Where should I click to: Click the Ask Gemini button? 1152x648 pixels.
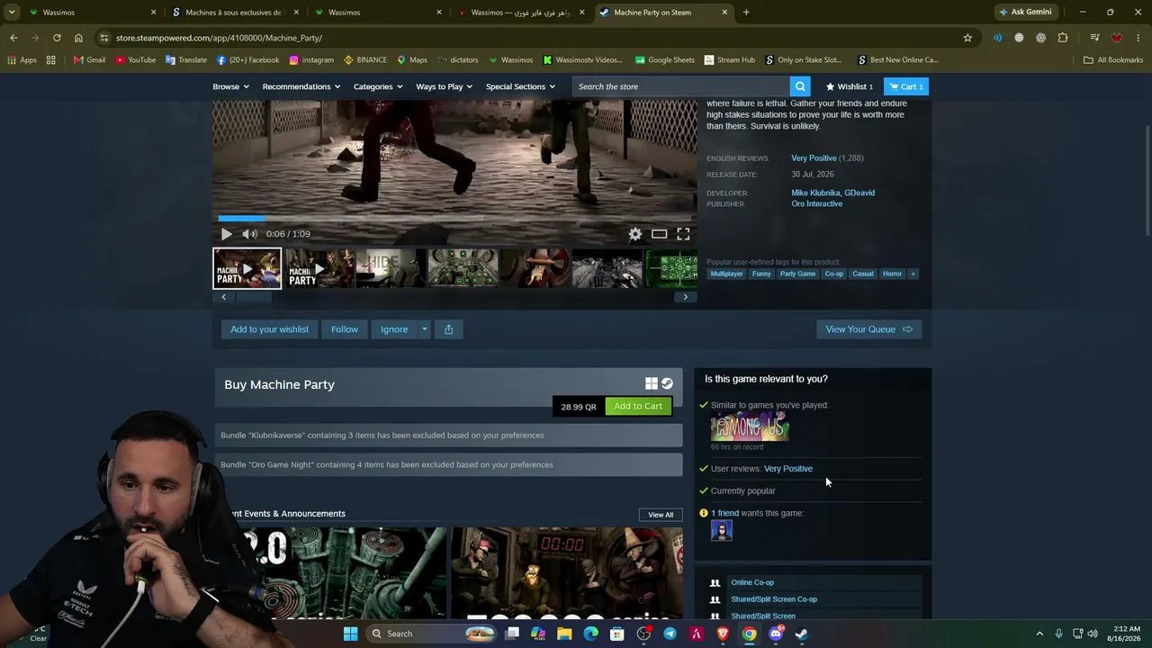(1025, 13)
